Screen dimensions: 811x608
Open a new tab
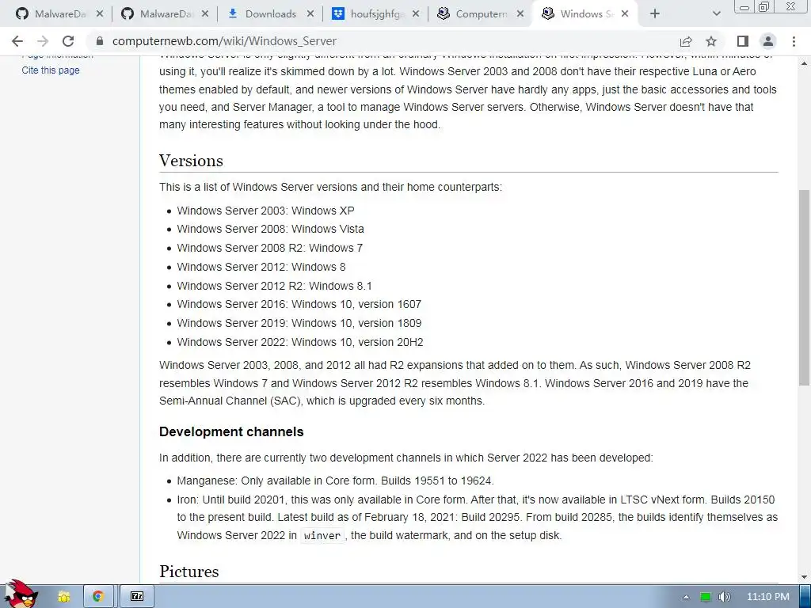[655, 14]
